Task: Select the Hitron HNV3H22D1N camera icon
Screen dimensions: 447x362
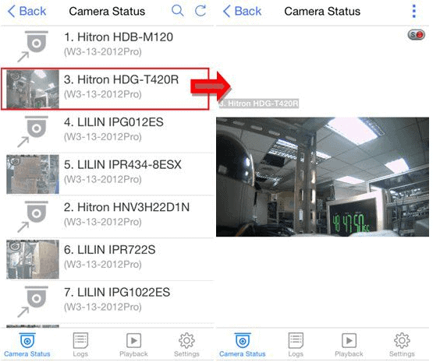Action: click(33, 216)
